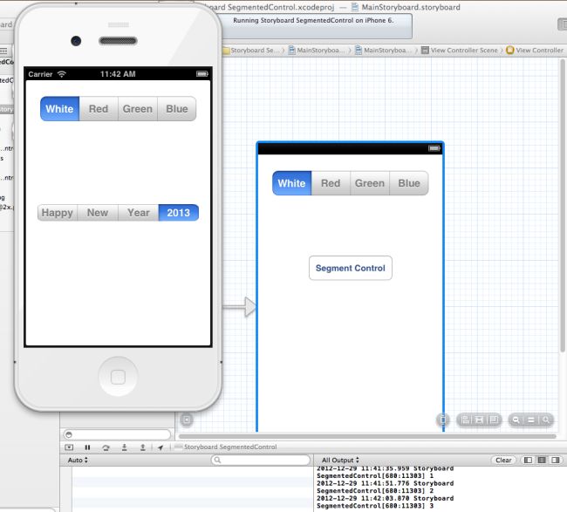Click storyboard horizontal scrollbar
This screenshot has width=567, height=512.
[367, 436]
